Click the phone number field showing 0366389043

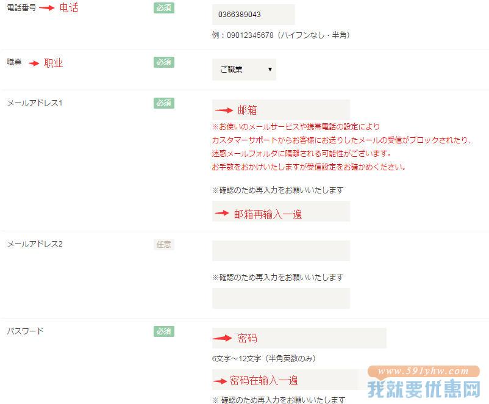click(253, 15)
